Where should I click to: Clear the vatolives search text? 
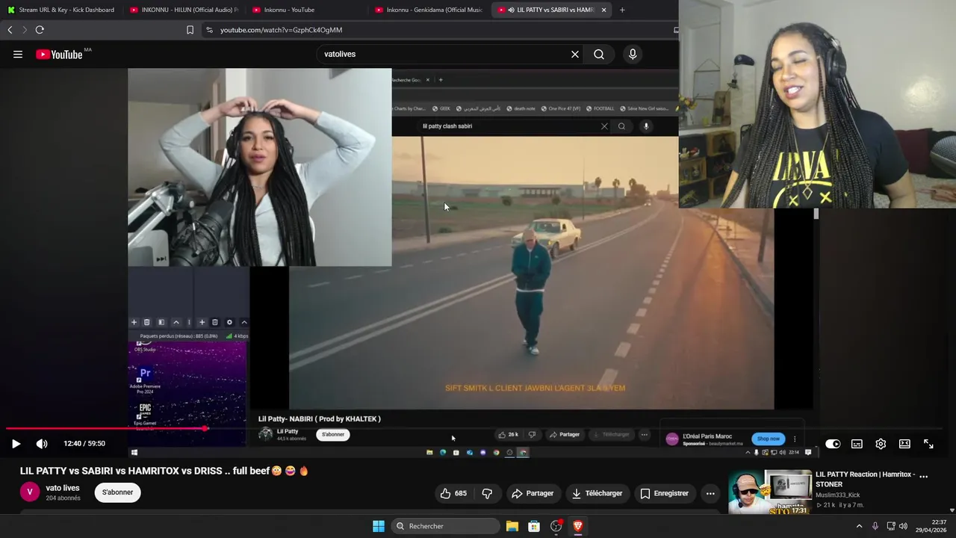point(575,54)
